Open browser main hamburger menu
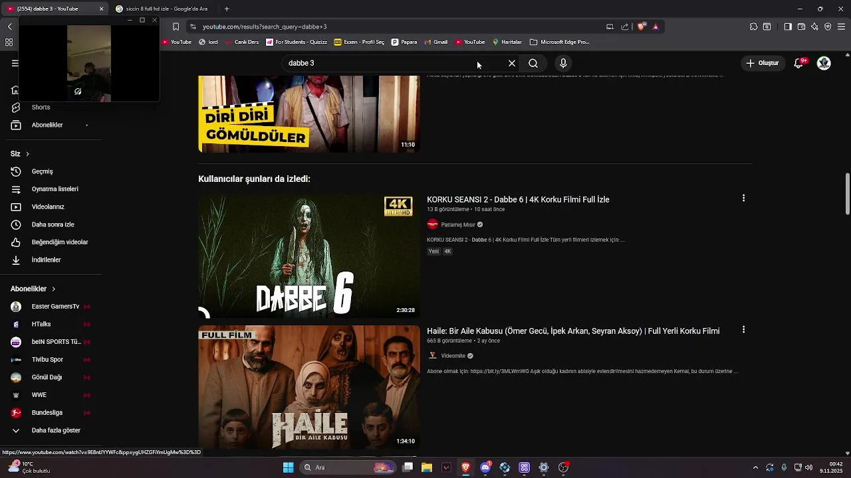 coord(842,27)
